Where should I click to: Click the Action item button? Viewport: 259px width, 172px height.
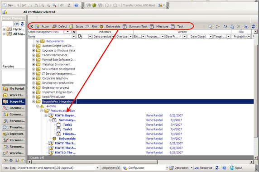point(43,26)
